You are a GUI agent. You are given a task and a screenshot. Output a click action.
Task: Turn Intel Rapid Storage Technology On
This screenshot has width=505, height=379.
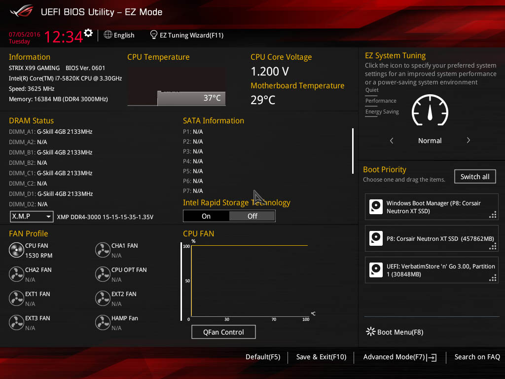pyautogui.click(x=206, y=216)
